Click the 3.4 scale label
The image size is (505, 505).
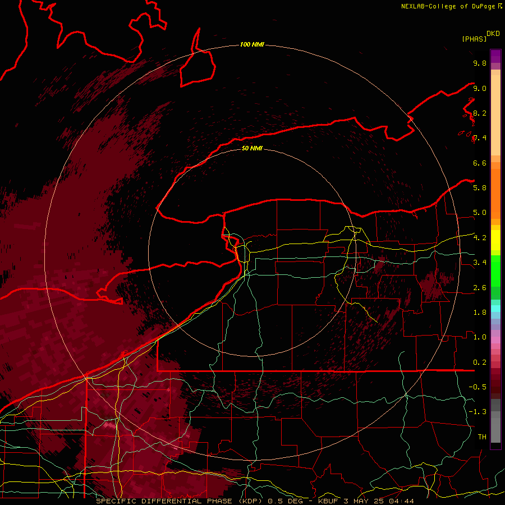[x=480, y=263]
